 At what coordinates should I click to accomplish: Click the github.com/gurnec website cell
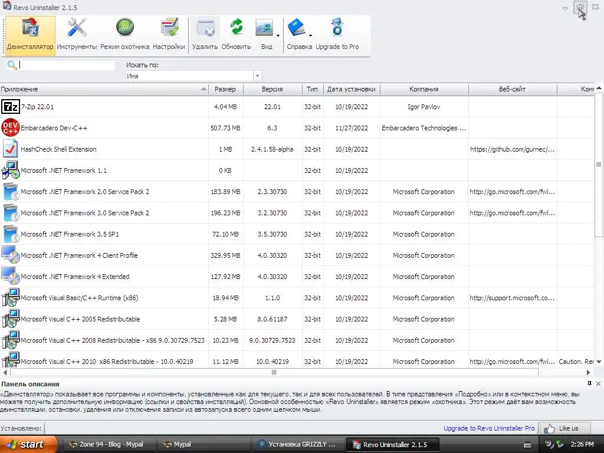pos(513,149)
